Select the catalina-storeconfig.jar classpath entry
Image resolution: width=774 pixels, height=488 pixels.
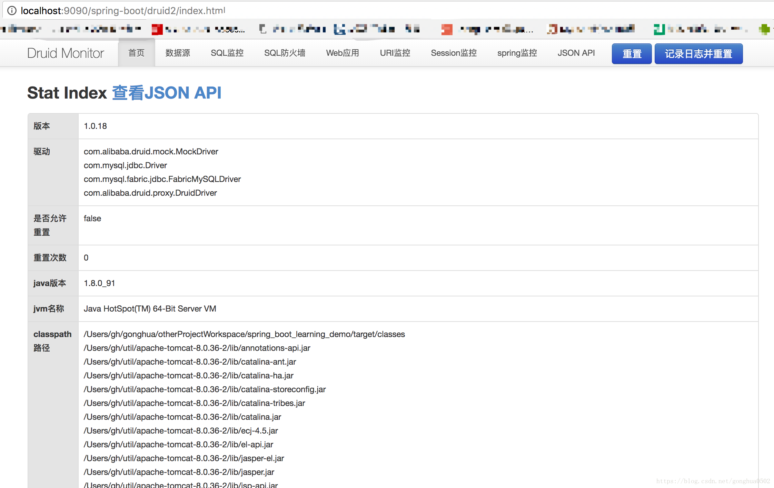coord(205,389)
